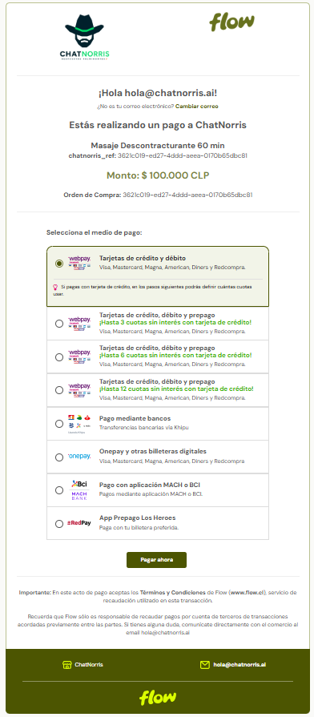Image resolution: width=314 pixels, height=717 pixels.
Task: Click Webpay logo of selected card option
Action: [x=79, y=263]
